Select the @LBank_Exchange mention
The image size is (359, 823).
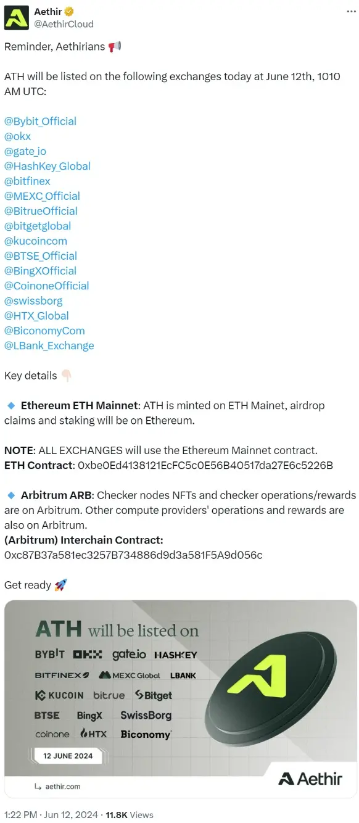[49, 345]
